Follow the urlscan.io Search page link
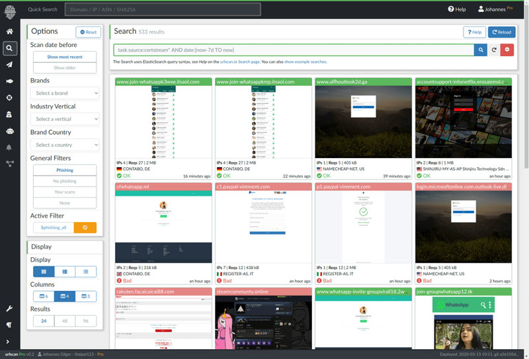 click(240, 61)
